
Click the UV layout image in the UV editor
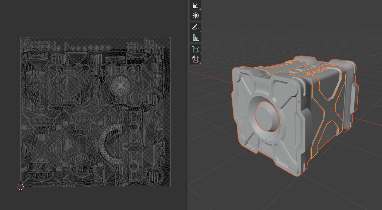point(95,112)
